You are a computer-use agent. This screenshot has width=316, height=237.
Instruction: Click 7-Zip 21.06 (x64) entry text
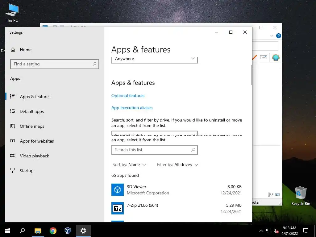coord(142,205)
